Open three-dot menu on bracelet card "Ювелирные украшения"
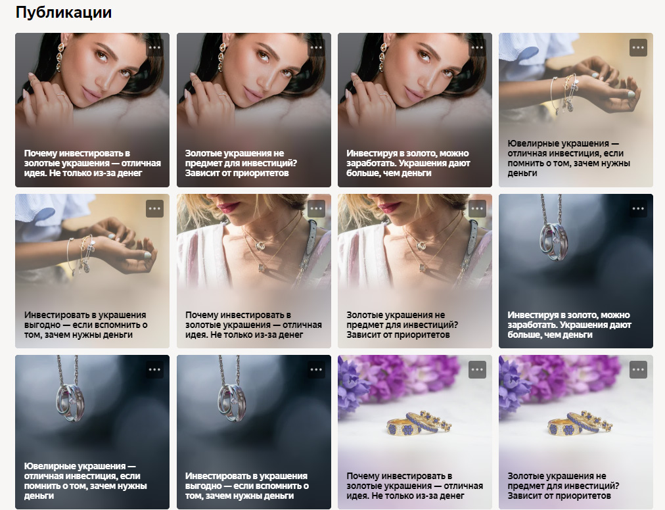 coord(638,47)
